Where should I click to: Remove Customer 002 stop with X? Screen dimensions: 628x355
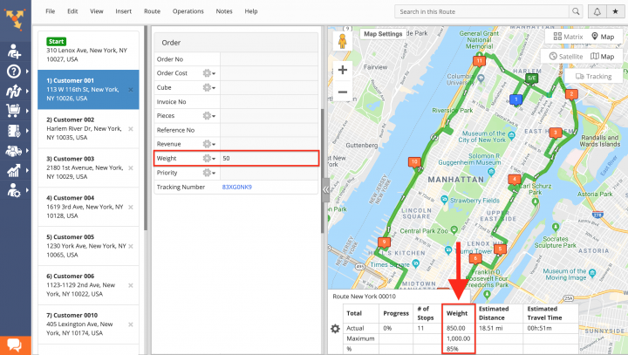click(x=131, y=129)
